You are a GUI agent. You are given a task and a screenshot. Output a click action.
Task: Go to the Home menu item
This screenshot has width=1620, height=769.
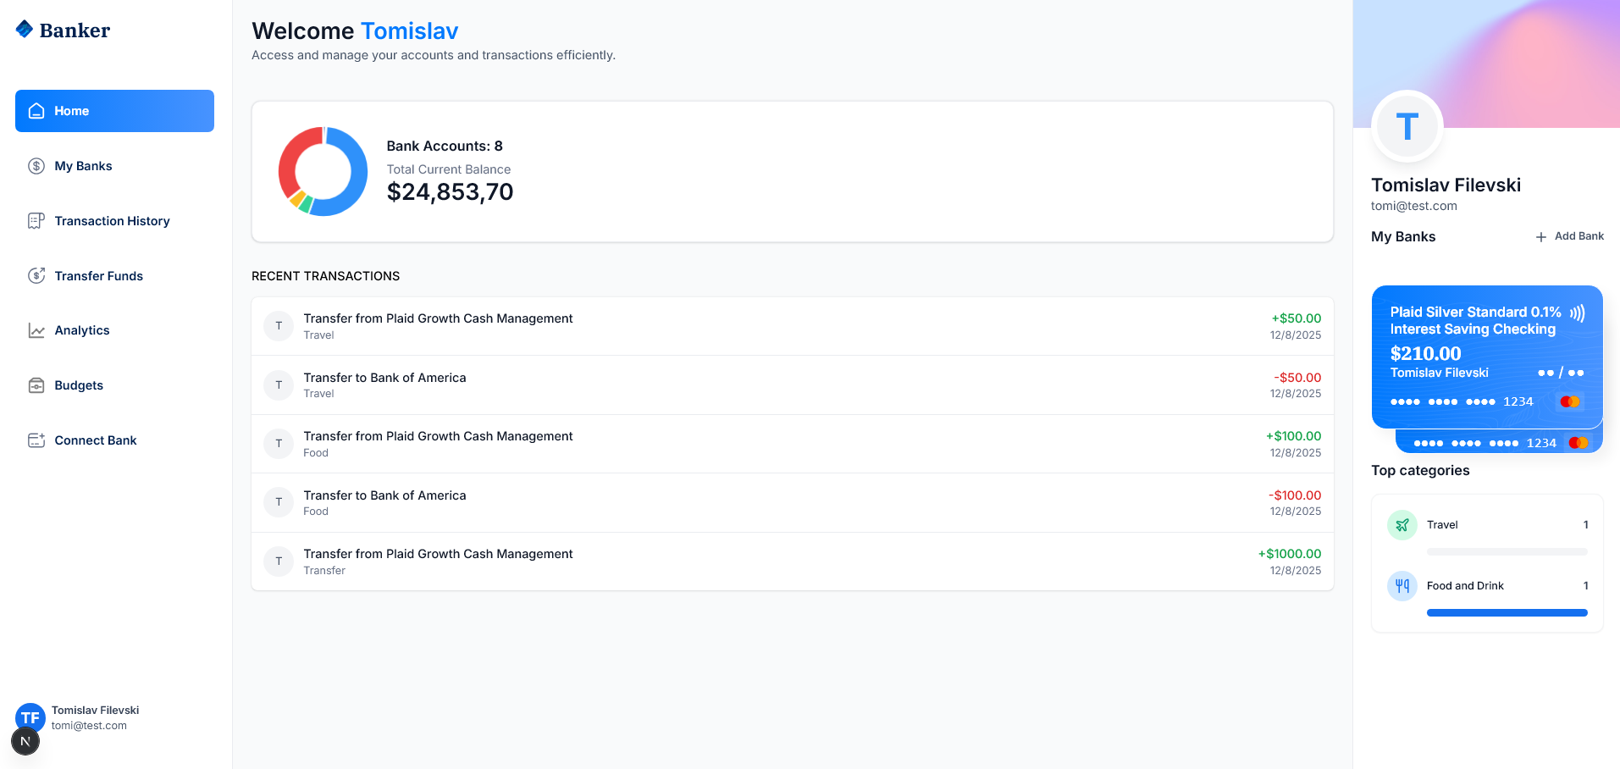coord(114,111)
